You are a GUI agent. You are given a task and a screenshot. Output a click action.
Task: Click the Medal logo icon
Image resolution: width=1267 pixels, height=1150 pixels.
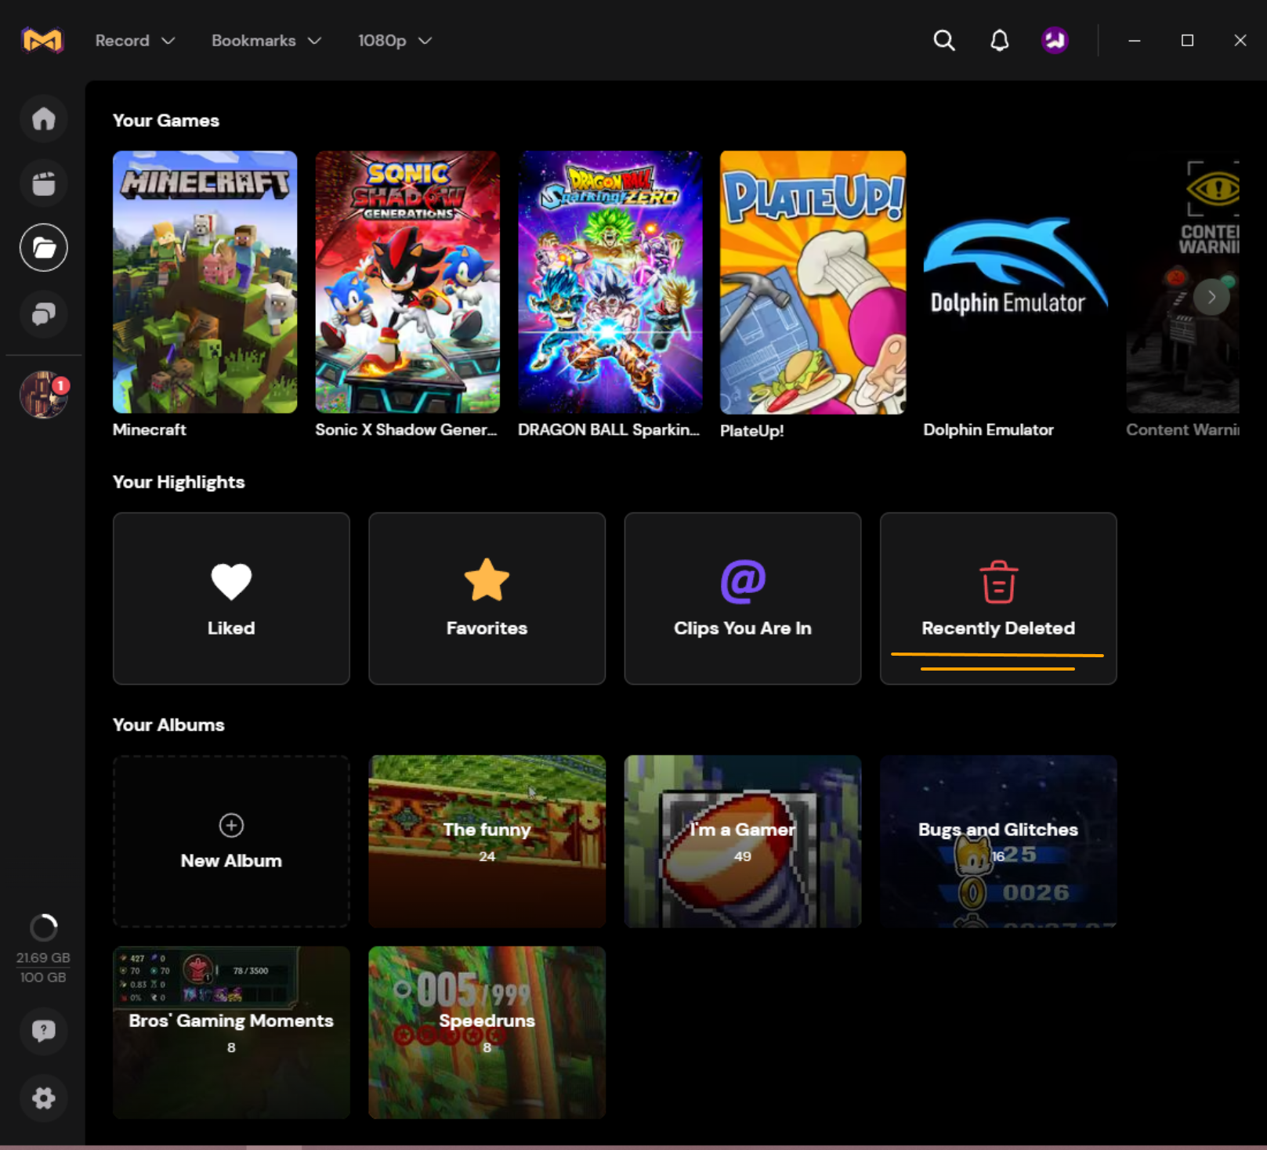click(42, 40)
